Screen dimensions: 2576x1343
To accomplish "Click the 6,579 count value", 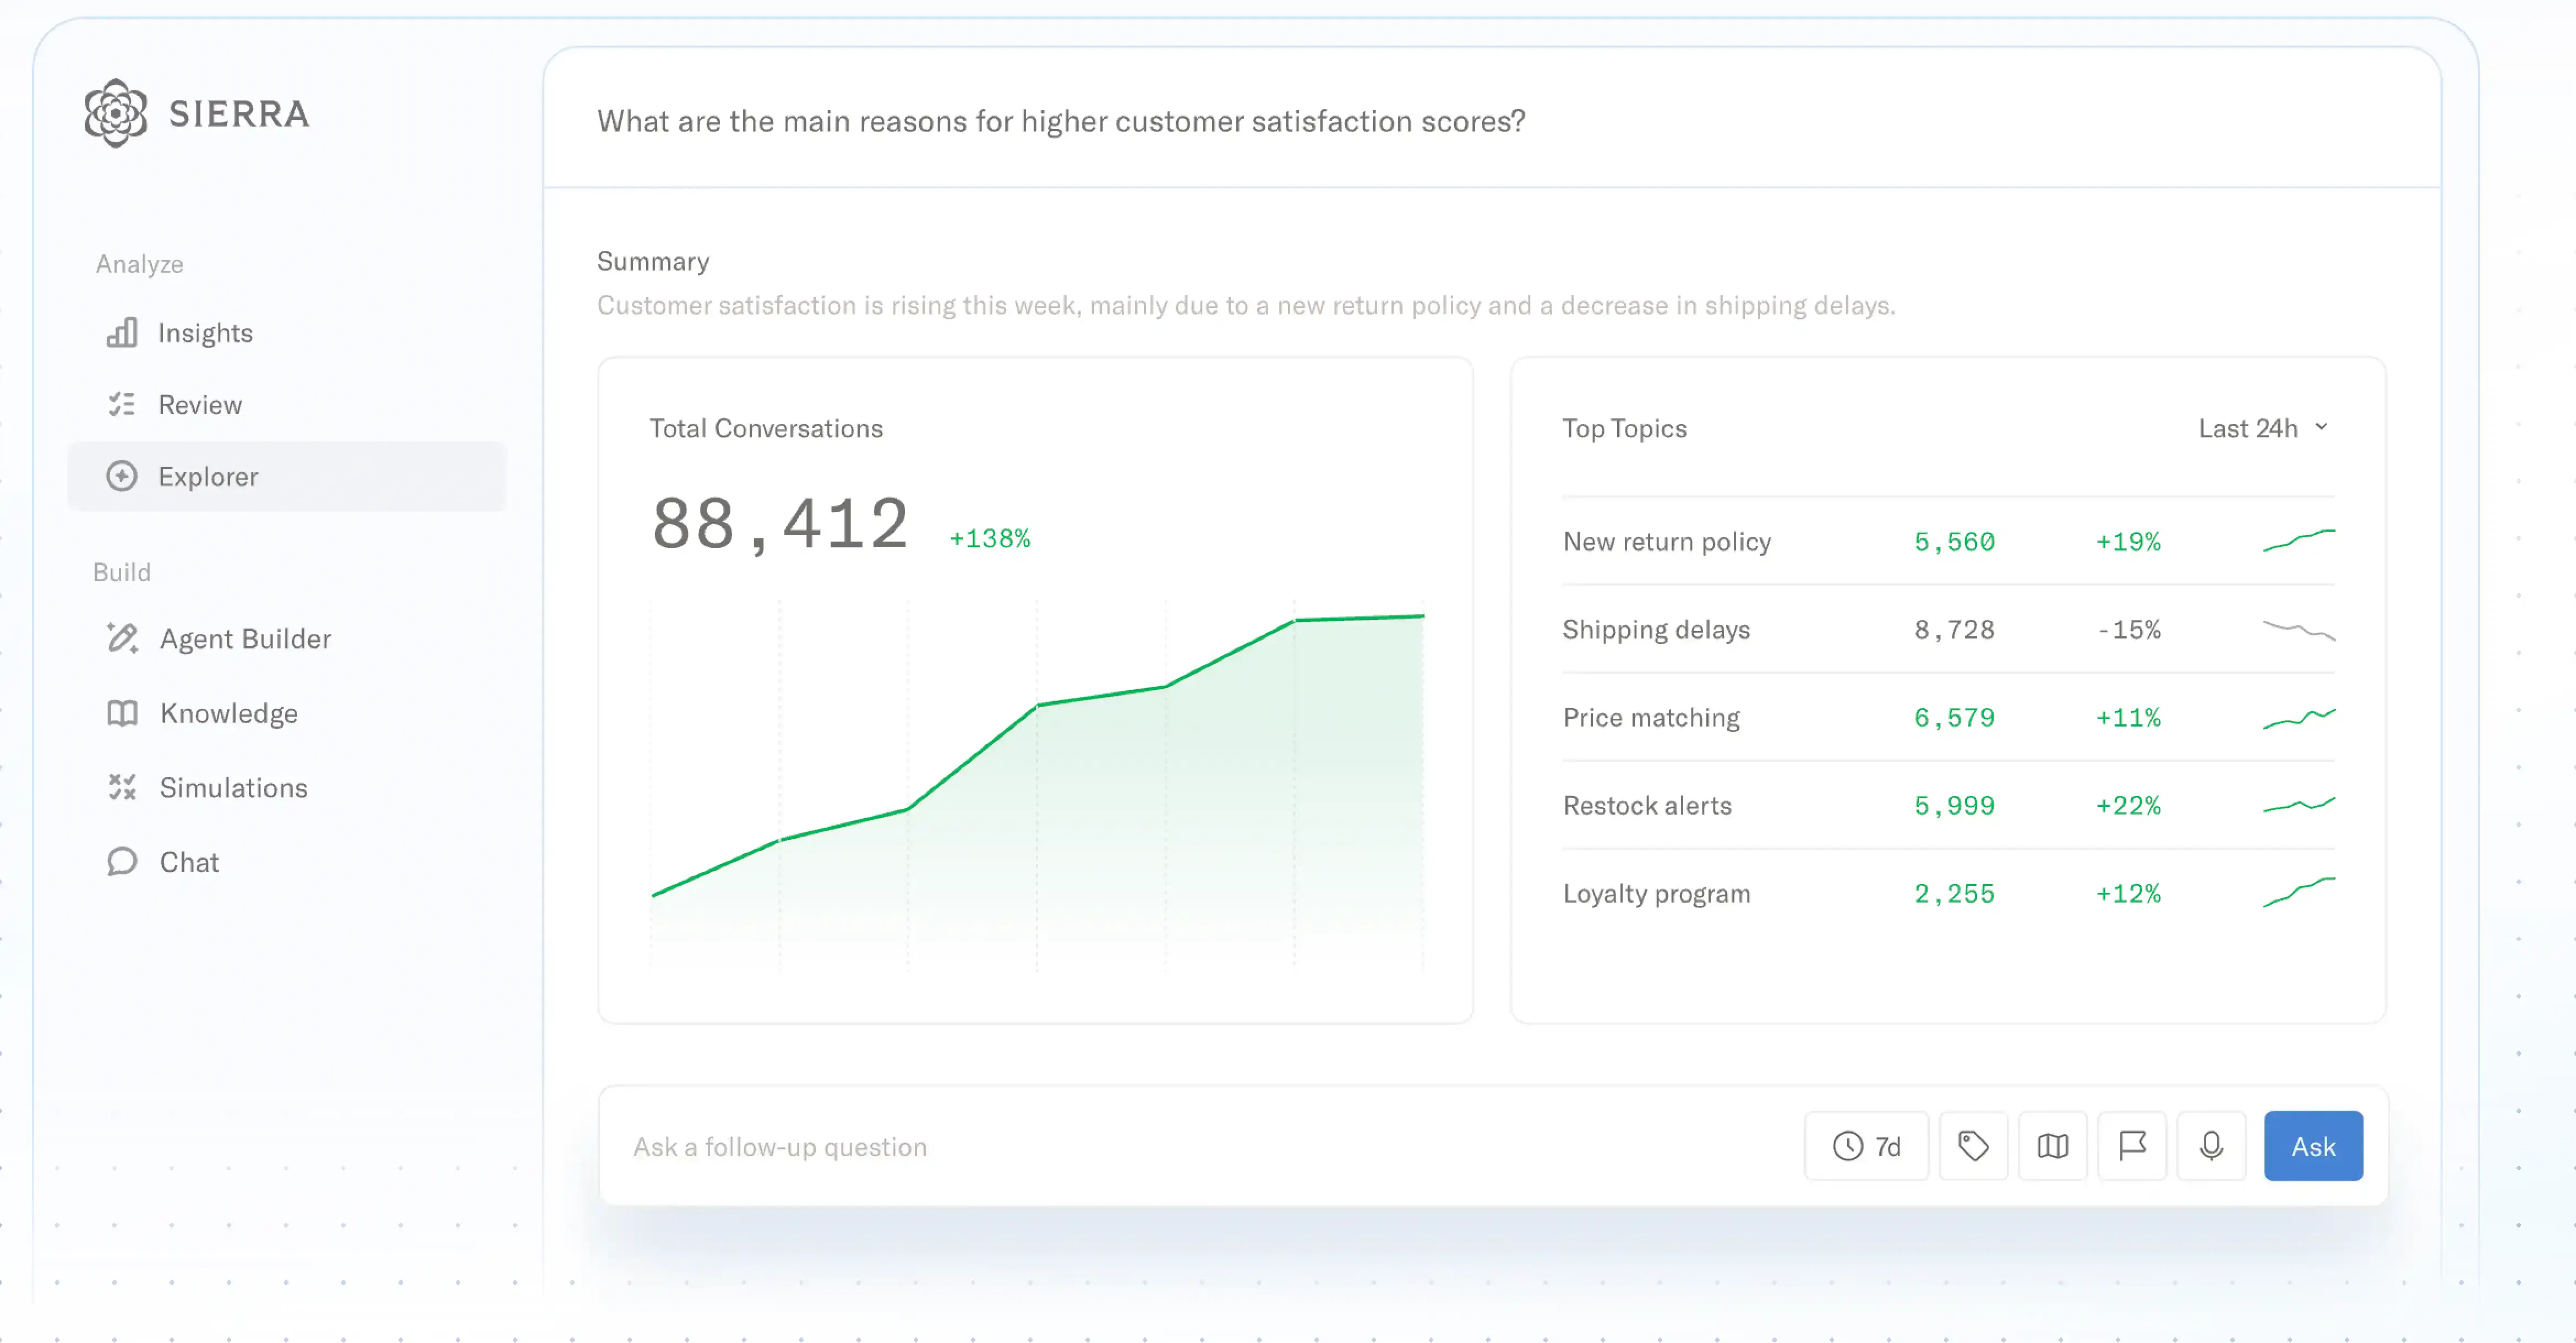I will 1954,718.
